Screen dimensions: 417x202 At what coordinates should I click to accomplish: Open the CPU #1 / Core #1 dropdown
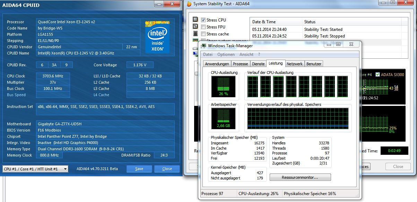(35, 169)
